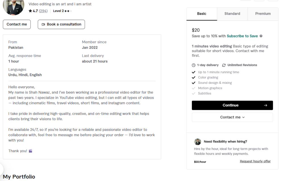Toggle the checkmark beside Color grading
The width and height of the screenshot is (291, 181).
(x=194, y=77)
